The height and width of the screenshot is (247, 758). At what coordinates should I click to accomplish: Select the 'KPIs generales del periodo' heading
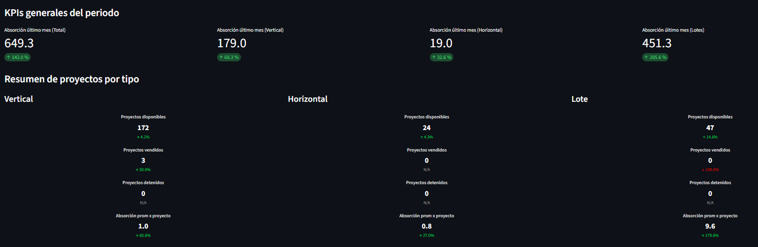(62, 13)
